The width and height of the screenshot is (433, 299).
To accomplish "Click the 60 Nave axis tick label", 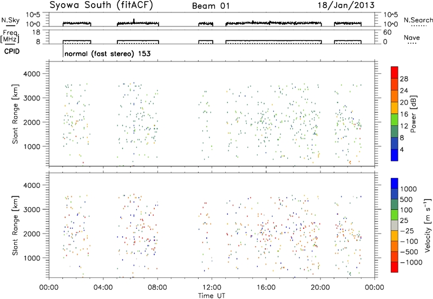I will 388,32.
